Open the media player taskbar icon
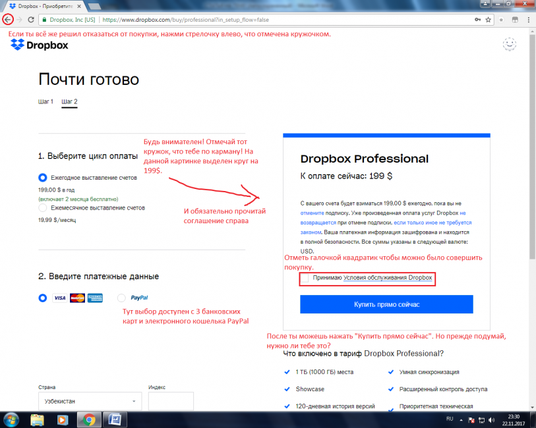The image size is (536, 428). pyautogui.click(x=62, y=420)
